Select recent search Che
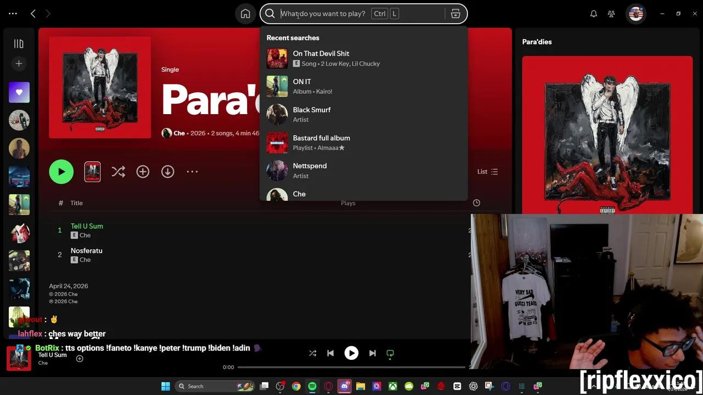Screen dimensions: 703x395 click(x=363, y=194)
